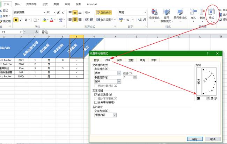The width and height of the screenshot is (227, 144).
Task: Toggle Italic formatting in the ribbon
Action: point(21,20)
